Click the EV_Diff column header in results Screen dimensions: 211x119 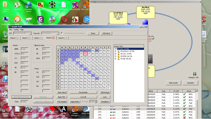[x=176, y=91]
